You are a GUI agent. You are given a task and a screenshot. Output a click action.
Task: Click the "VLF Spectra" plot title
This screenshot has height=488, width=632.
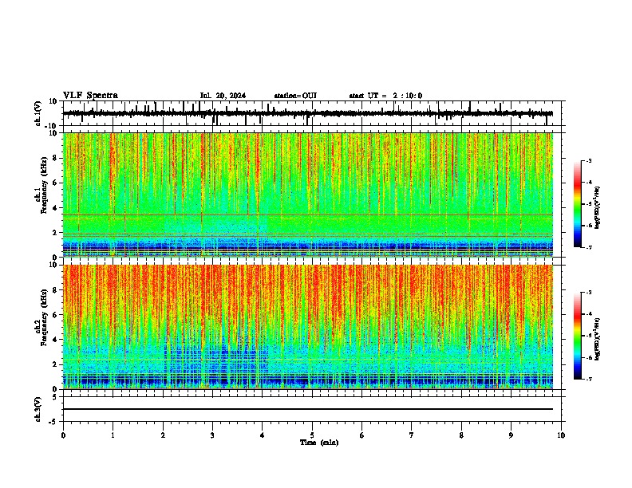coord(90,96)
